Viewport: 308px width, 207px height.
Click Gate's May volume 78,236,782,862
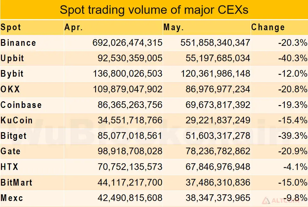[218, 151]
